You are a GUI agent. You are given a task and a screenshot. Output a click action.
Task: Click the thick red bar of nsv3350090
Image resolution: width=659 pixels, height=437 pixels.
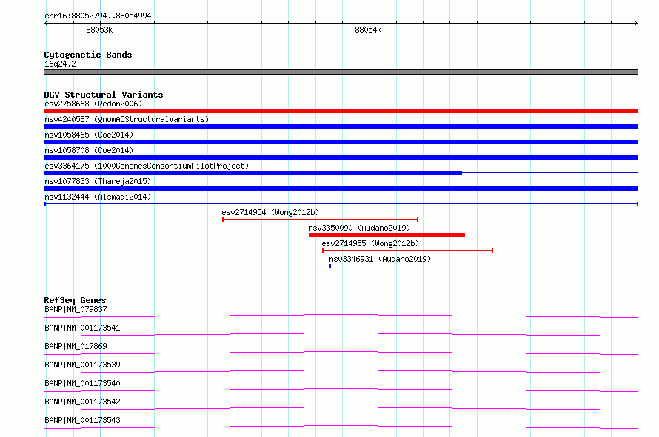click(387, 235)
